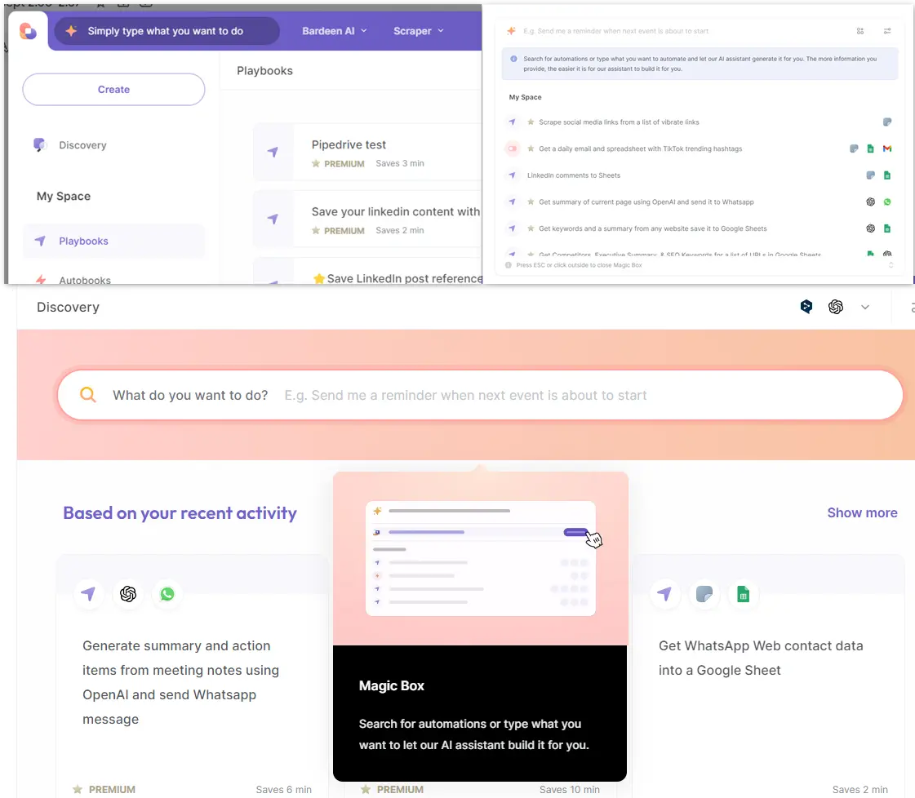Click the Create button
This screenshot has width=915, height=798.
[113, 89]
